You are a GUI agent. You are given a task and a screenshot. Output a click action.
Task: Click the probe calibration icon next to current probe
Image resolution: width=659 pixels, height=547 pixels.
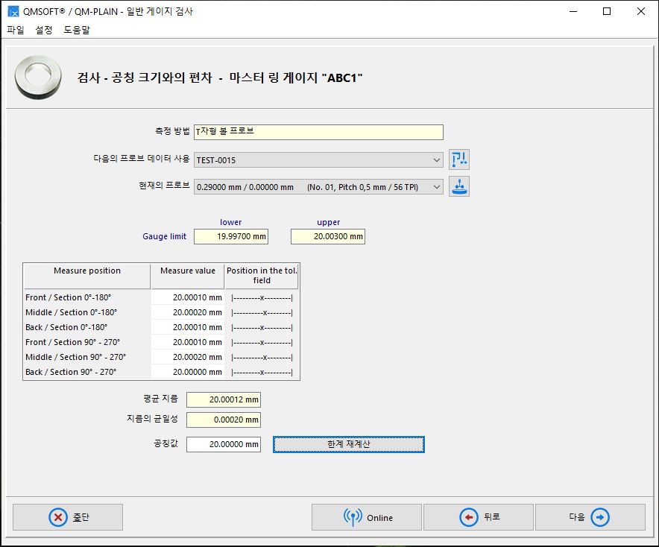459,186
